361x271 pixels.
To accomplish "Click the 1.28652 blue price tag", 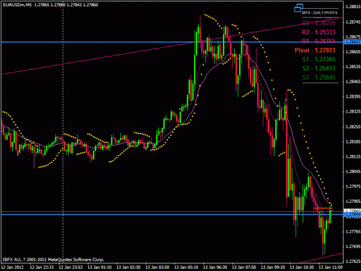I will coord(352,42).
